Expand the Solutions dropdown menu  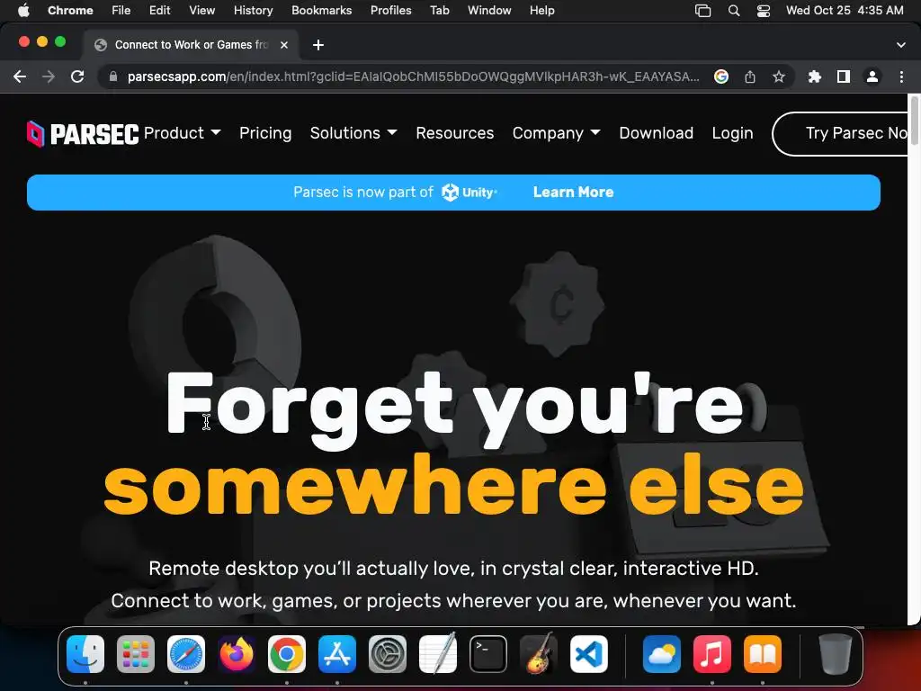point(353,133)
